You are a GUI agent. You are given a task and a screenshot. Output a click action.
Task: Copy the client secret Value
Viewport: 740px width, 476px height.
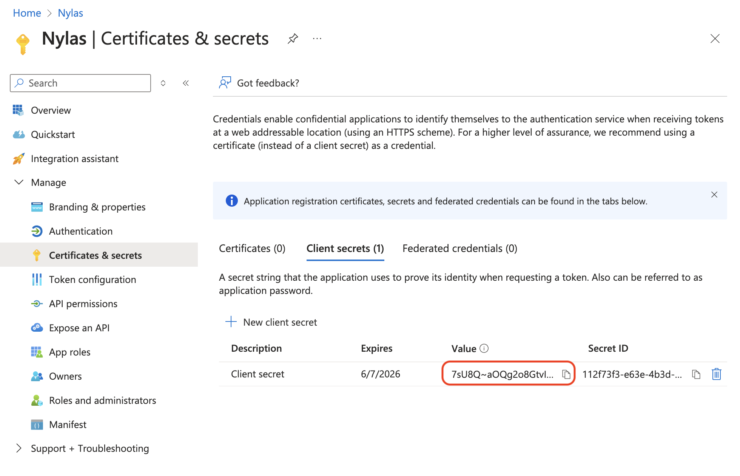tap(566, 374)
